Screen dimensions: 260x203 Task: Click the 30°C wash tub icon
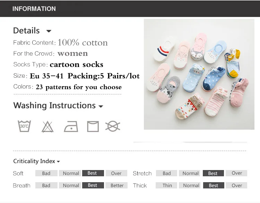tap(24, 126)
